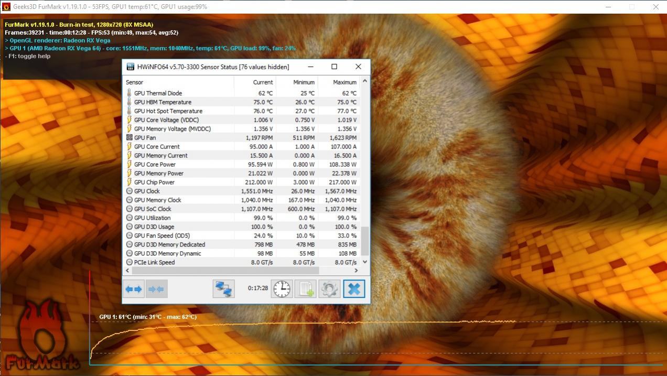Screen dimensions: 667x376
Task: Click the GPU Fan row fan icon
Action: [x=129, y=137]
